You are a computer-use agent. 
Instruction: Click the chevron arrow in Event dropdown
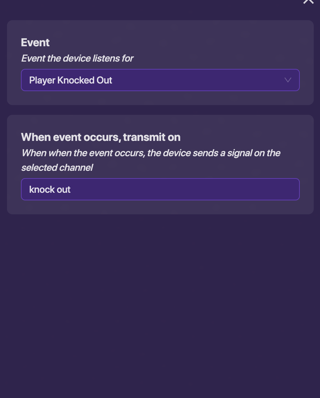pos(288,80)
